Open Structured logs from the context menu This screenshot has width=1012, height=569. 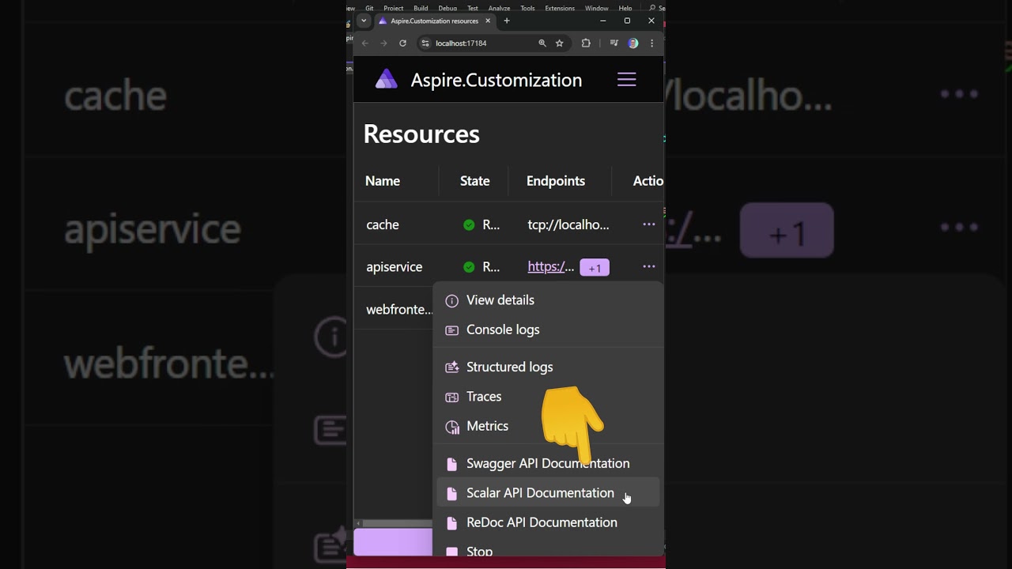(549, 367)
